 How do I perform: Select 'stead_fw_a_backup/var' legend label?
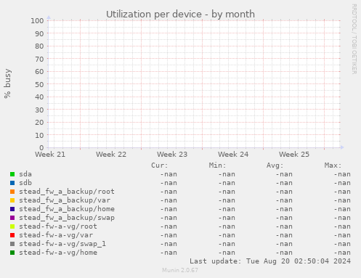(65, 200)
